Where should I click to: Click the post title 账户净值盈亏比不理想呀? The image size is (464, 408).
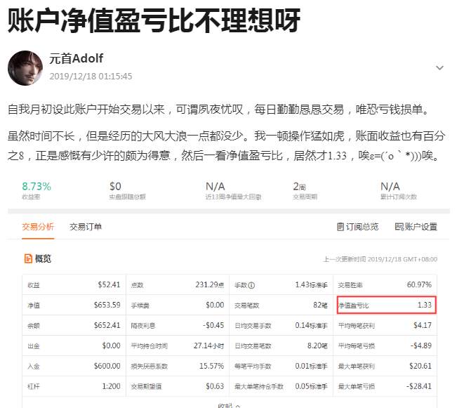click(x=154, y=20)
